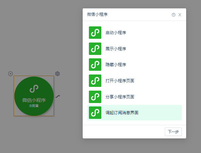This screenshot has height=153, width=201.
Task: Choose the 启动小程序 option text
Action: [116, 33]
